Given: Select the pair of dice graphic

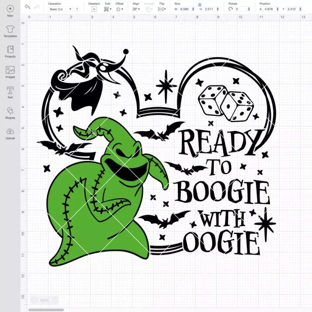Looking at the screenshot, I should coord(226,103).
